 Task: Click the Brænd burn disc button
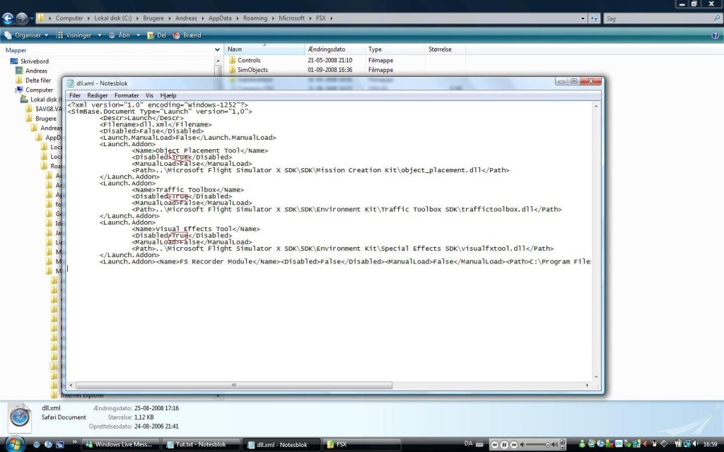pos(187,35)
